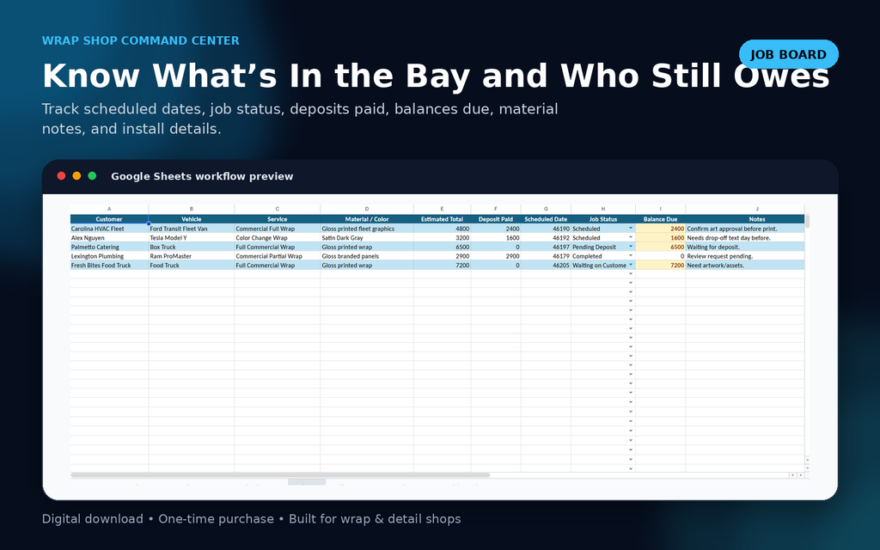Open Job Status dropdown for Palmetto Catering

pyautogui.click(x=631, y=247)
